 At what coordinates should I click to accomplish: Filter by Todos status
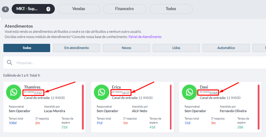[27, 48]
